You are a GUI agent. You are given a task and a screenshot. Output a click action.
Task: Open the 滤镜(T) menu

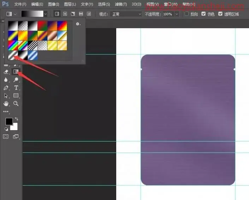[121, 4]
